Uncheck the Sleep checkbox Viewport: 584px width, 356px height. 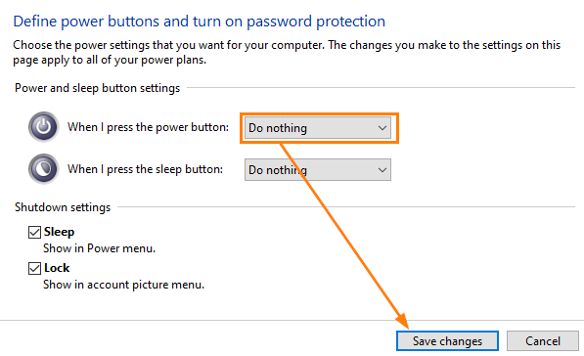click(34, 233)
